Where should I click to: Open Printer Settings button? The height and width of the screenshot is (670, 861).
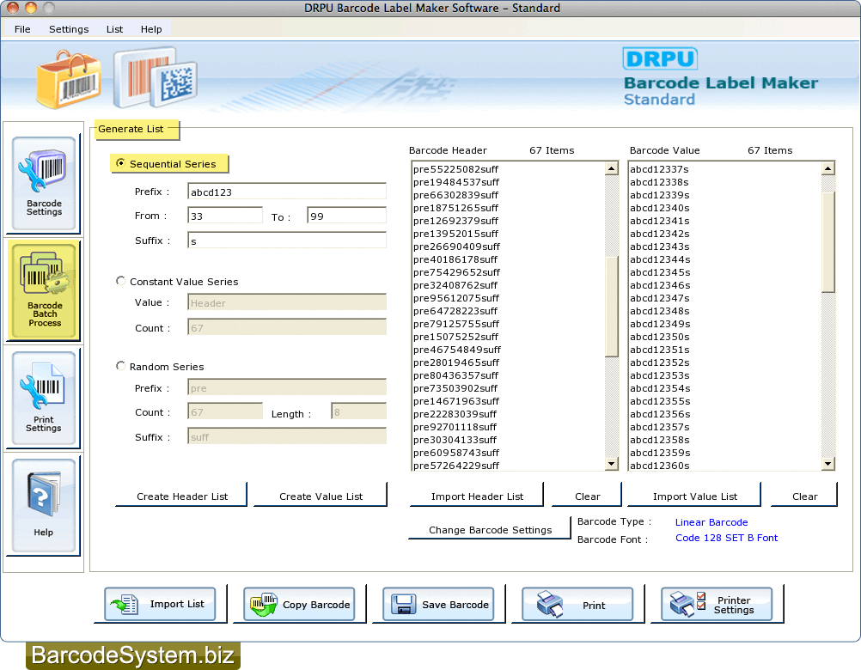tap(717, 604)
